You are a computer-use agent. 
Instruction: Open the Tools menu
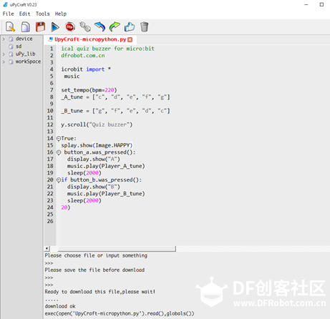(43, 14)
